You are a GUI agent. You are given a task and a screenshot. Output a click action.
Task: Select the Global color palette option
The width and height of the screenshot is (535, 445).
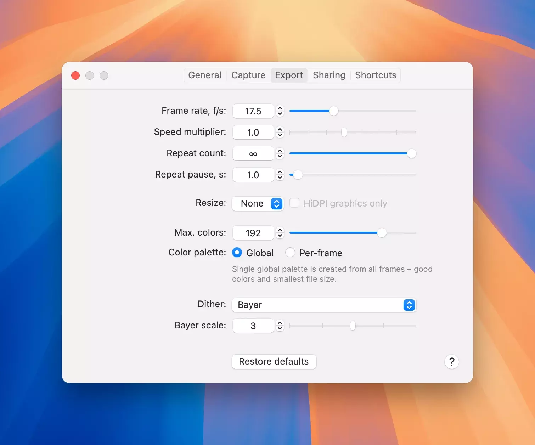click(237, 253)
